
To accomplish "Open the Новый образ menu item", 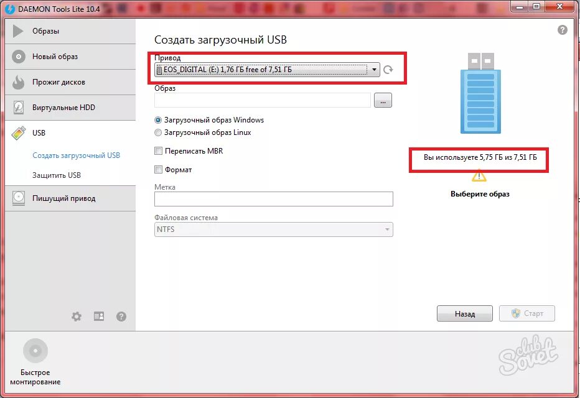I will coord(70,57).
